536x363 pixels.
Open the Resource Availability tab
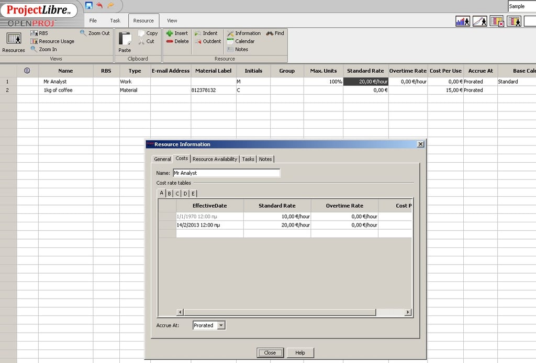point(214,159)
